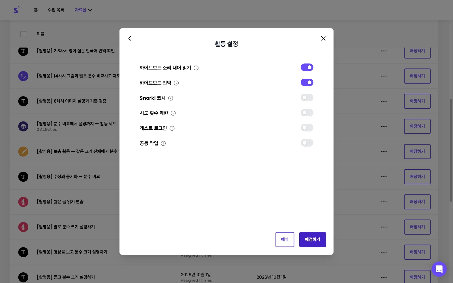Open [촬영용] 수정과 동기화 — 분수 비교

pyautogui.click(x=69, y=177)
